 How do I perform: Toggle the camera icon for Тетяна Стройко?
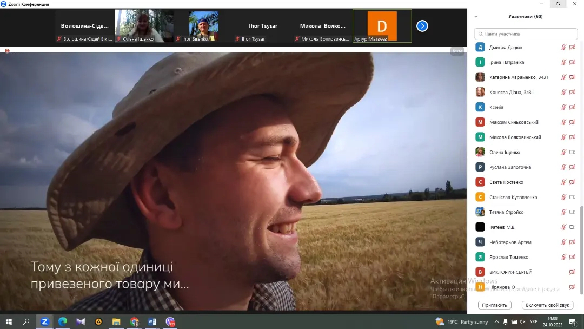point(572,212)
